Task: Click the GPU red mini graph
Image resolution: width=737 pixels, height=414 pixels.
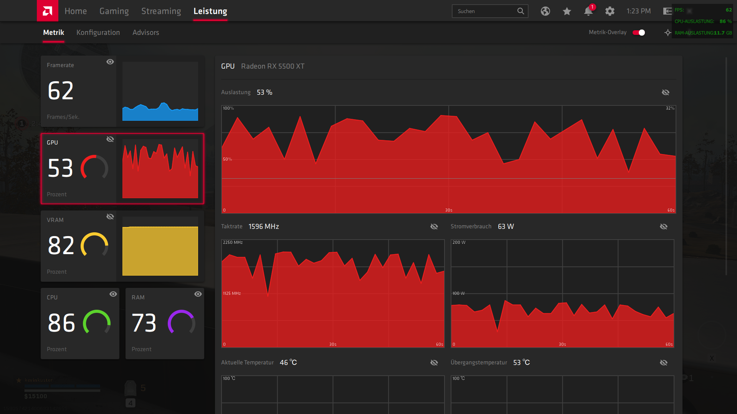Action: click(160, 169)
